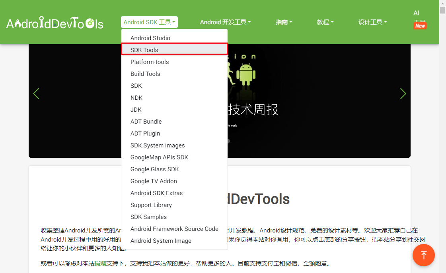Click the DevTools heading text
446x273 pixels.
pos(259,199)
